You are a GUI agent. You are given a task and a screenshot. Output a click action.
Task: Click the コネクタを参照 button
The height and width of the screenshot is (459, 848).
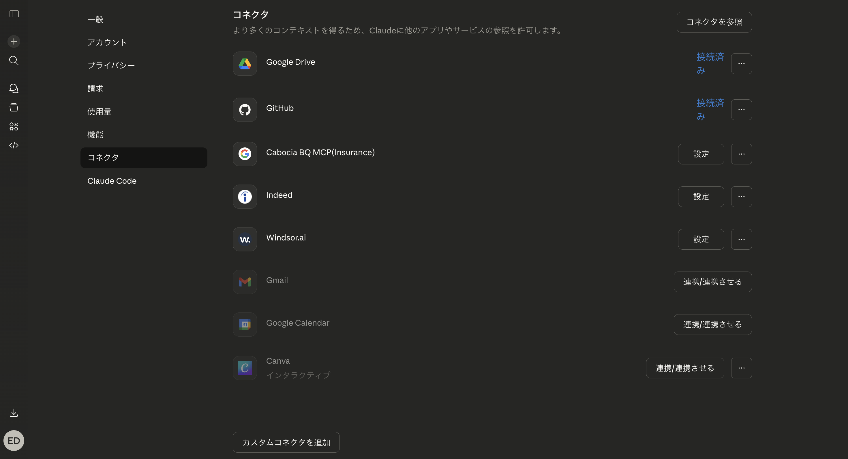714,22
